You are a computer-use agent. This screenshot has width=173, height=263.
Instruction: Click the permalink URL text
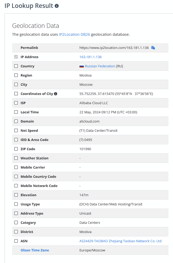tap(114, 48)
